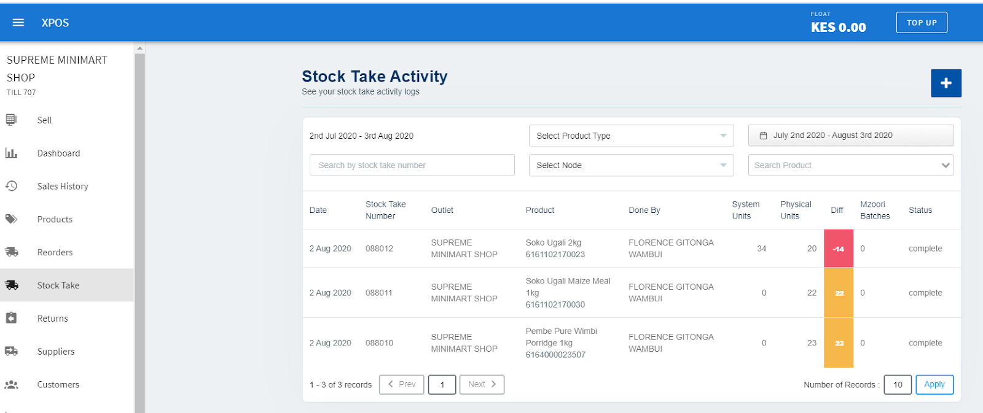Expand the Select Product Type dropdown

point(631,136)
